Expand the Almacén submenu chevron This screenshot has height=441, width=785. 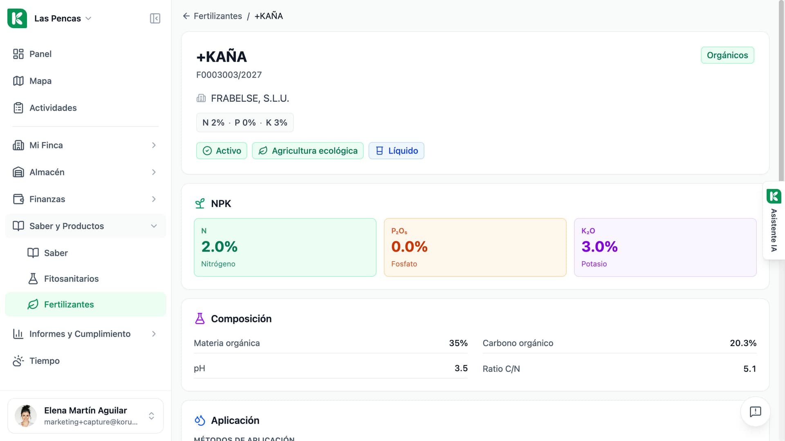tap(154, 172)
